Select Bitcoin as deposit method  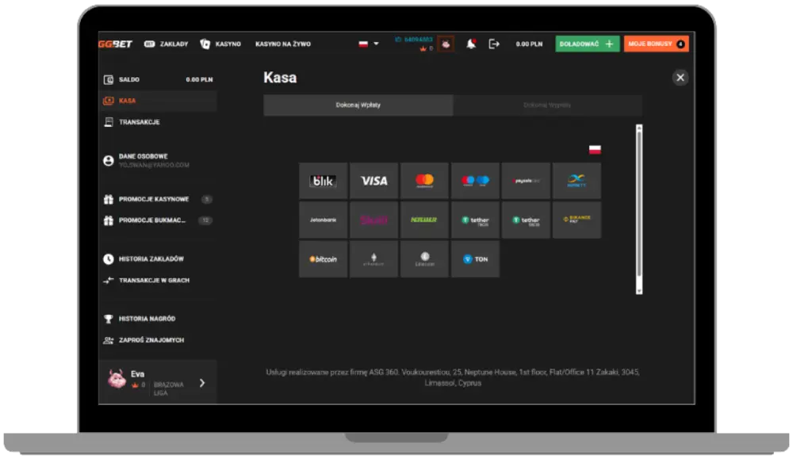324,258
